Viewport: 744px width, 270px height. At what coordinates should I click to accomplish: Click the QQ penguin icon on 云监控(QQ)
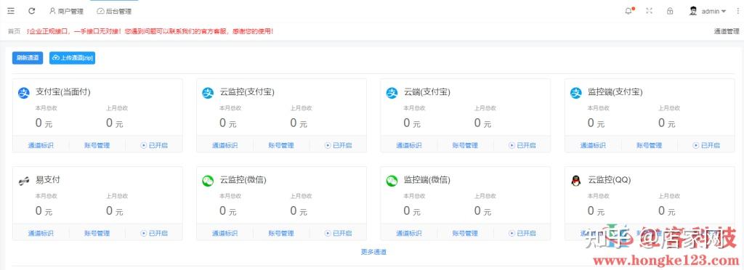[x=576, y=181]
